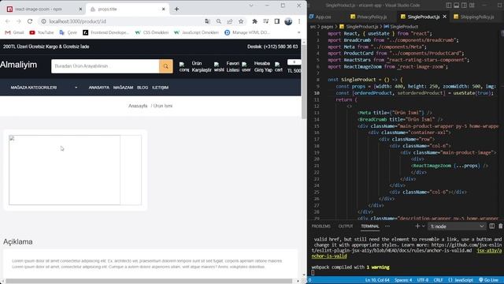This screenshot has height=284, width=504.
Task: Split the terminal pane
Action: pyautogui.click(x=491, y=226)
